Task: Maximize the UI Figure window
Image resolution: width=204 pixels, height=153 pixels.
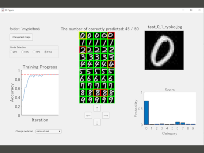Action: click(x=191, y=10)
